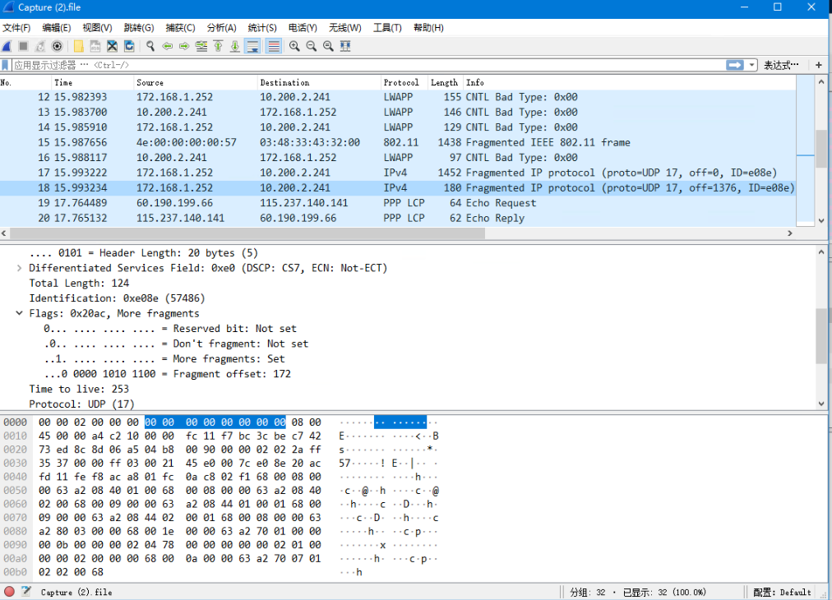Open the 视图(V) menu
Image resolution: width=832 pixels, height=600 pixels.
(97, 28)
